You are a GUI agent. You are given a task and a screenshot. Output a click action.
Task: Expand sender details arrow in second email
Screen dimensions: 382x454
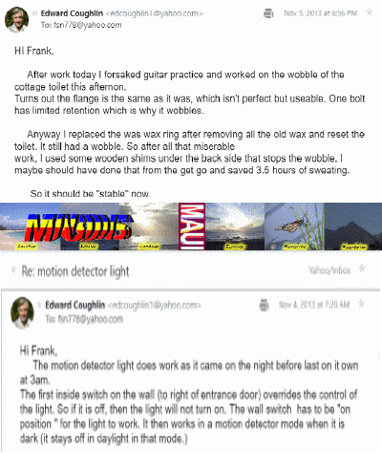39,305
